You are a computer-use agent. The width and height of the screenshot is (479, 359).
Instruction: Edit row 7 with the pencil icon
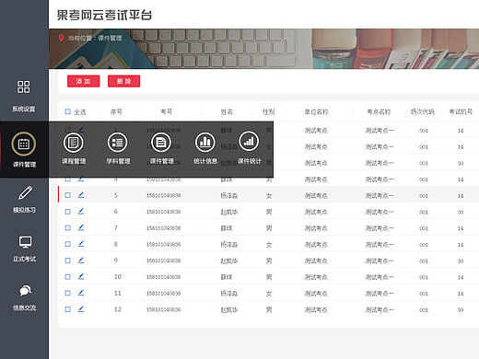81,227
